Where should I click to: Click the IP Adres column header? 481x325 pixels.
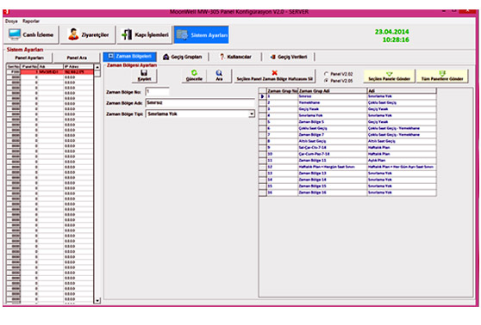(78, 66)
